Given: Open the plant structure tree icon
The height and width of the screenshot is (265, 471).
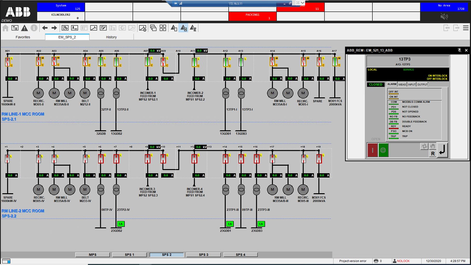Looking at the screenshot, I should pyautogui.click(x=15, y=28).
